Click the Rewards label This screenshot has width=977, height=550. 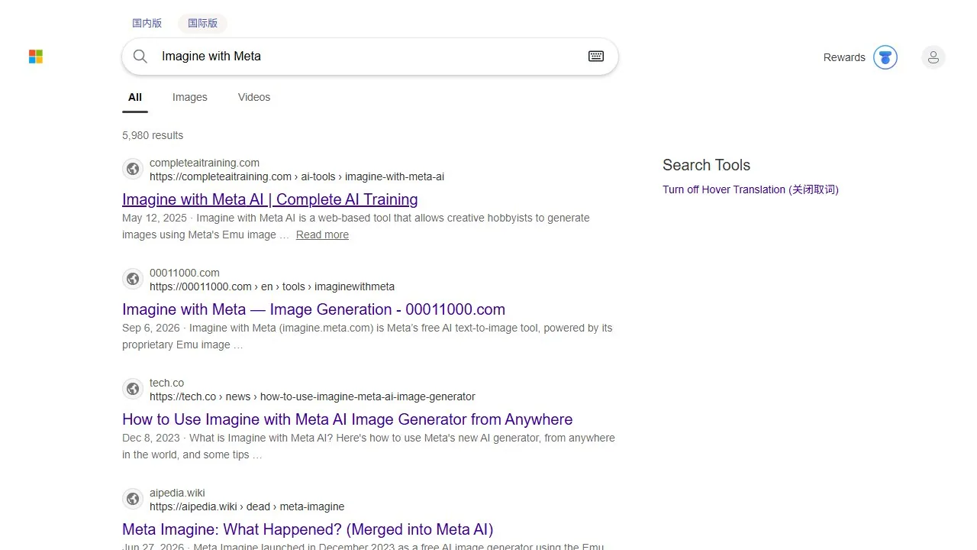(844, 57)
